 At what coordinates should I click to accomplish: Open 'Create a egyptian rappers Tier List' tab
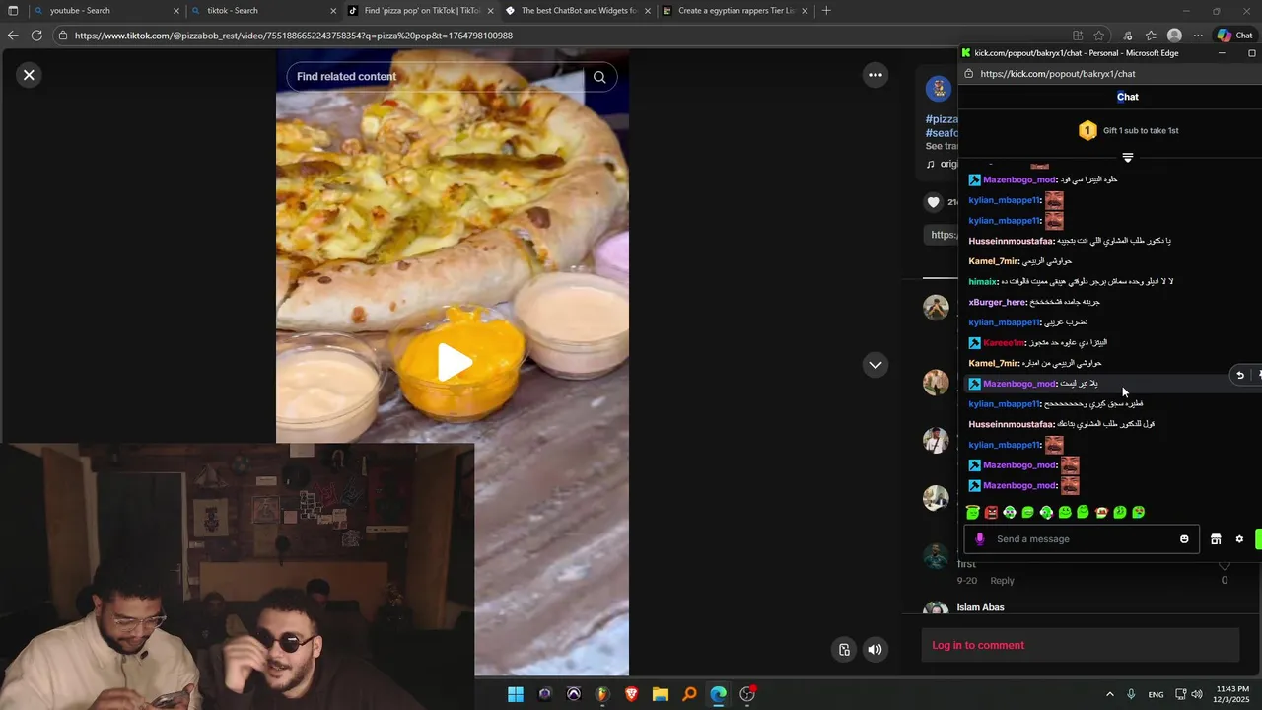tap(736, 11)
